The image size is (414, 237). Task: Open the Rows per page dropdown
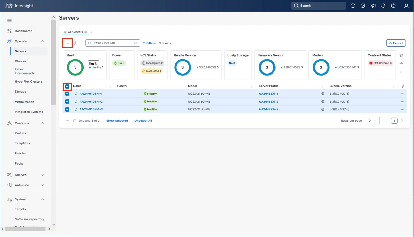point(371,121)
